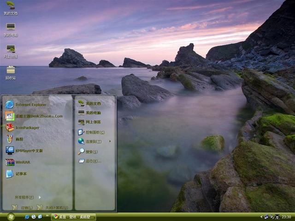This screenshot has height=221, width=295.
Task: Click the Start orb button on taskbar
Action: coord(11,216)
